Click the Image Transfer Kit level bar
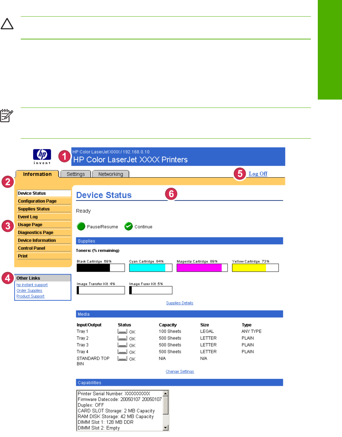 [x=101, y=290]
